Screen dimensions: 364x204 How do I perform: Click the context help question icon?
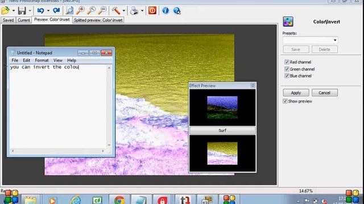point(177,11)
